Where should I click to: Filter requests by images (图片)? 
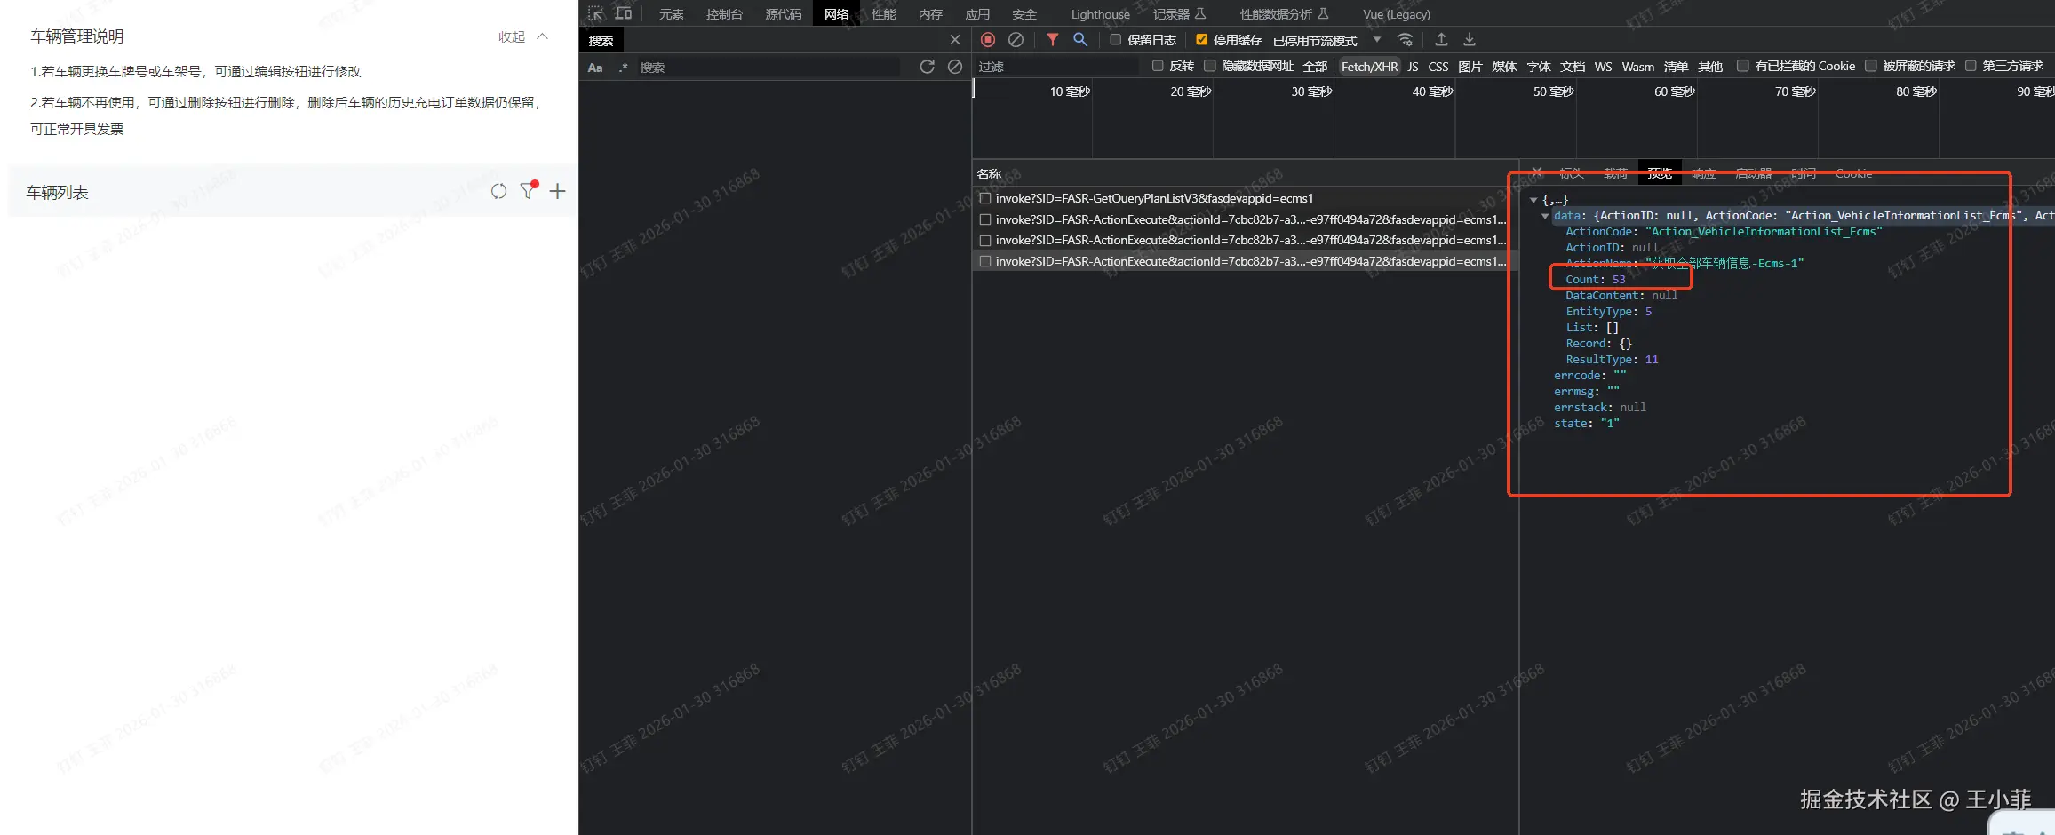click(1470, 67)
